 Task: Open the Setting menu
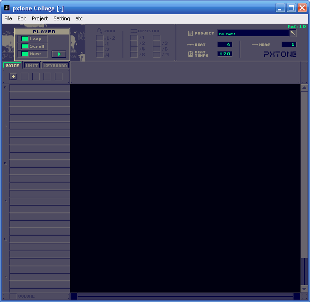point(62,18)
